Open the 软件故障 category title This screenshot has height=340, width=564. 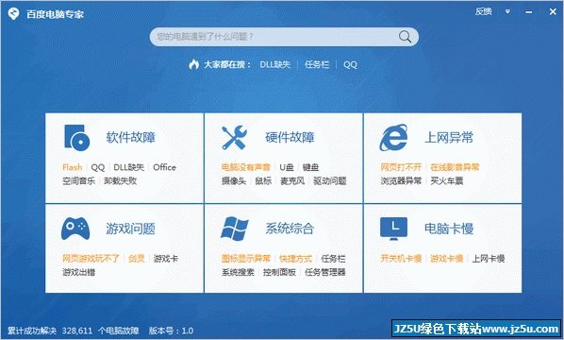[x=130, y=137]
